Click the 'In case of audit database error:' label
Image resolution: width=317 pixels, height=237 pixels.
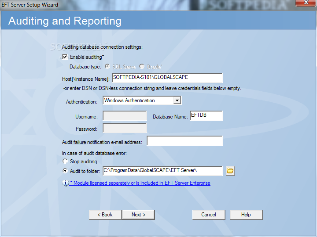94,153
